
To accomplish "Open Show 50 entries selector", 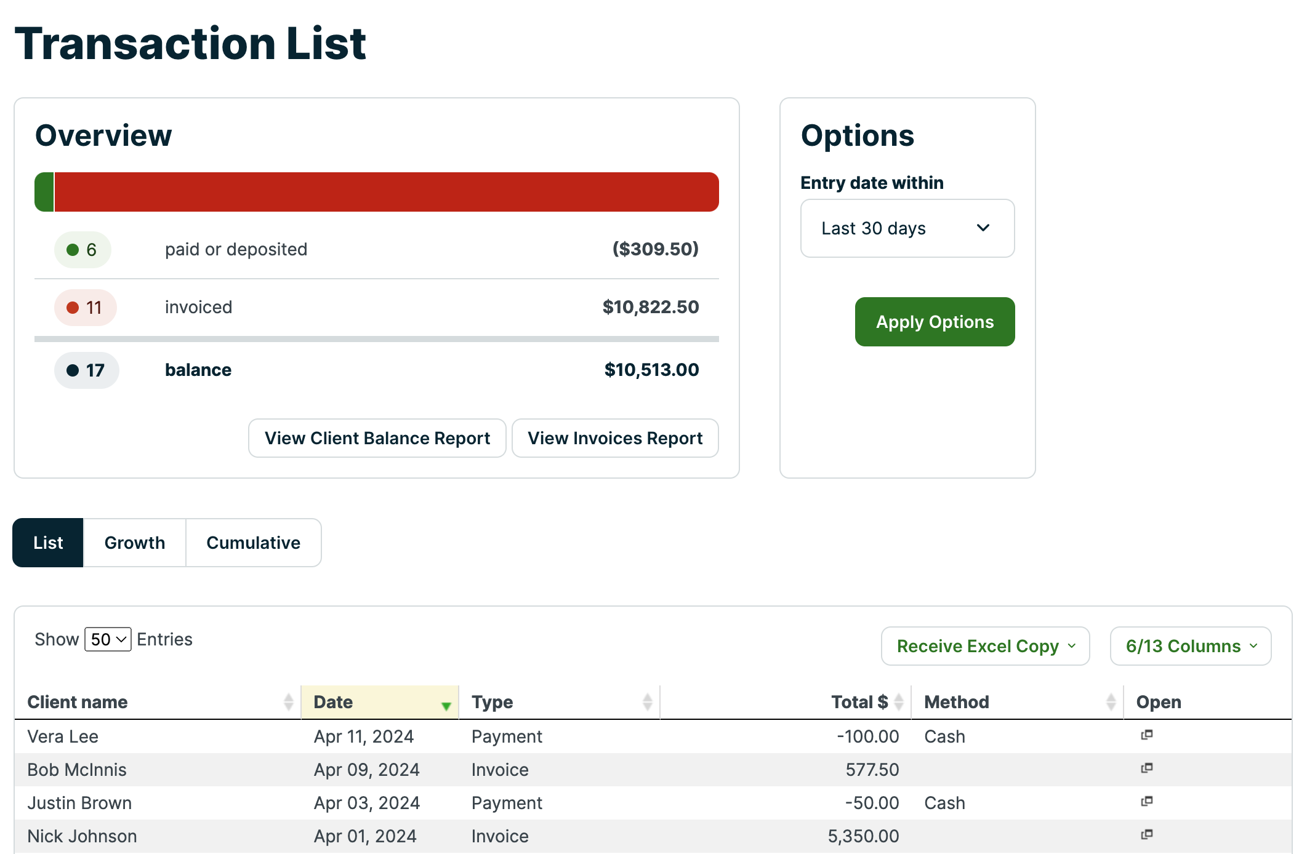I will 108,639.
